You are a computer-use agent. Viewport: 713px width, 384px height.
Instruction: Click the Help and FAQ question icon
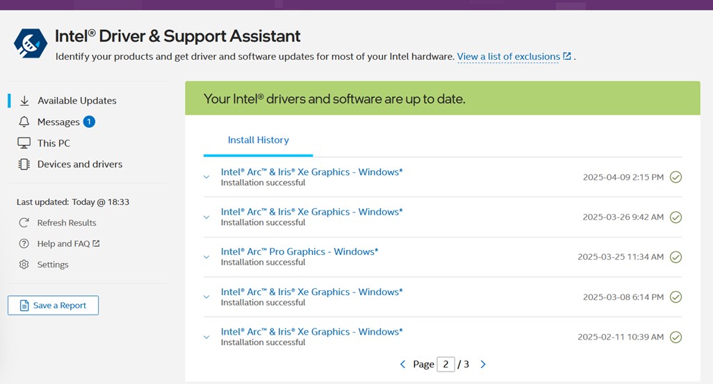(24, 244)
